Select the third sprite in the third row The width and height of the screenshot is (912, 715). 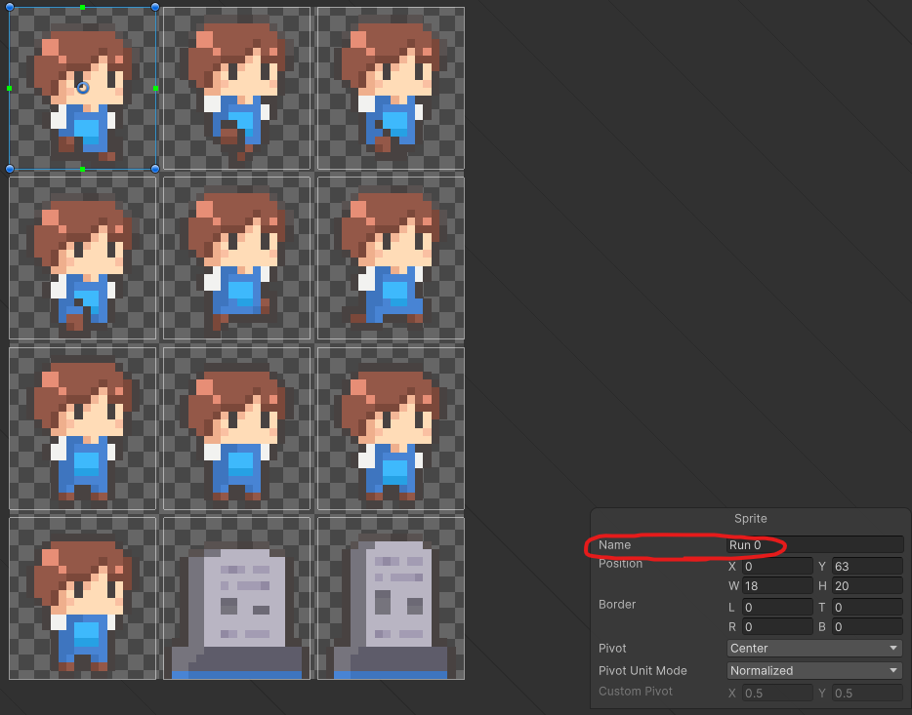(x=391, y=428)
